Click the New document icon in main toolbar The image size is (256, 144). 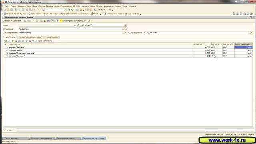coord(5,10)
